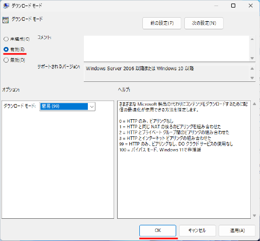Maximize the ダウンロード モード window
The height and width of the screenshot is (241, 260).
click(x=233, y=6)
